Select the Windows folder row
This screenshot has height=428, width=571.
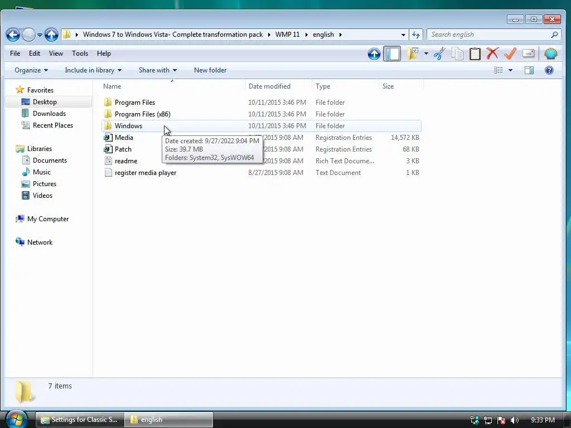click(262, 126)
